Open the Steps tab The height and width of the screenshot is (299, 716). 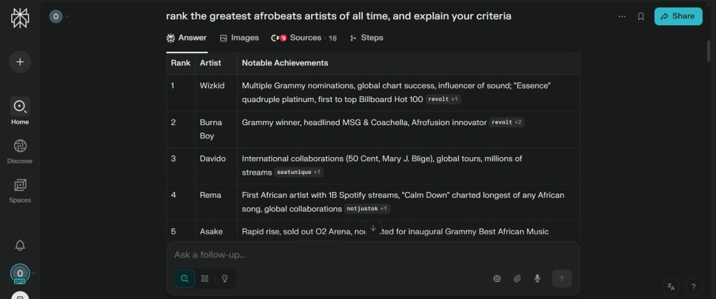pyautogui.click(x=366, y=38)
